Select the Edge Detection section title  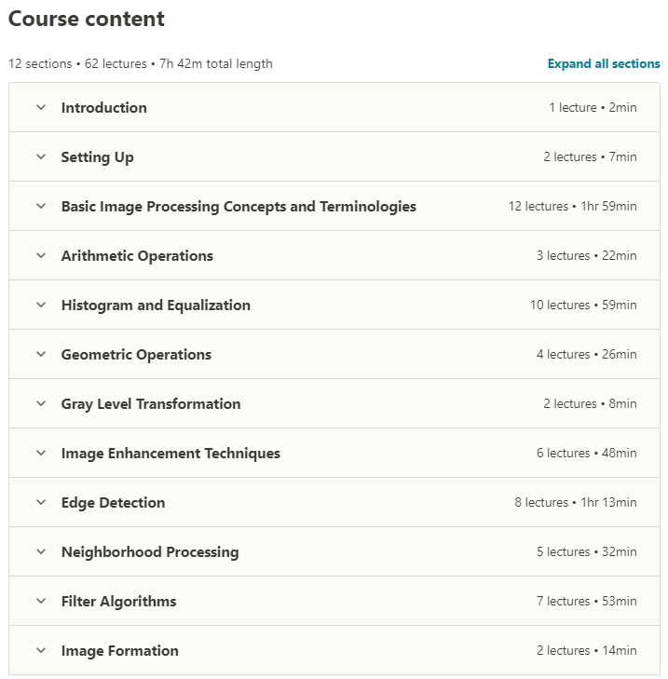(113, 503)
